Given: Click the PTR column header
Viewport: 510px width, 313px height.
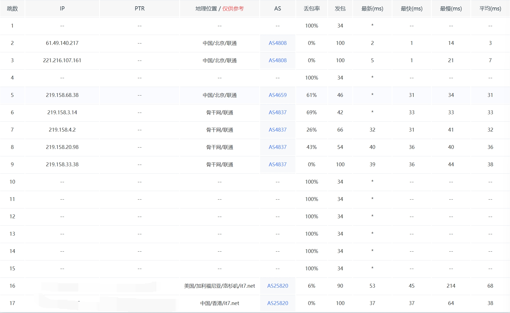Looking at the screenshot, I should [x=140, y=9].
